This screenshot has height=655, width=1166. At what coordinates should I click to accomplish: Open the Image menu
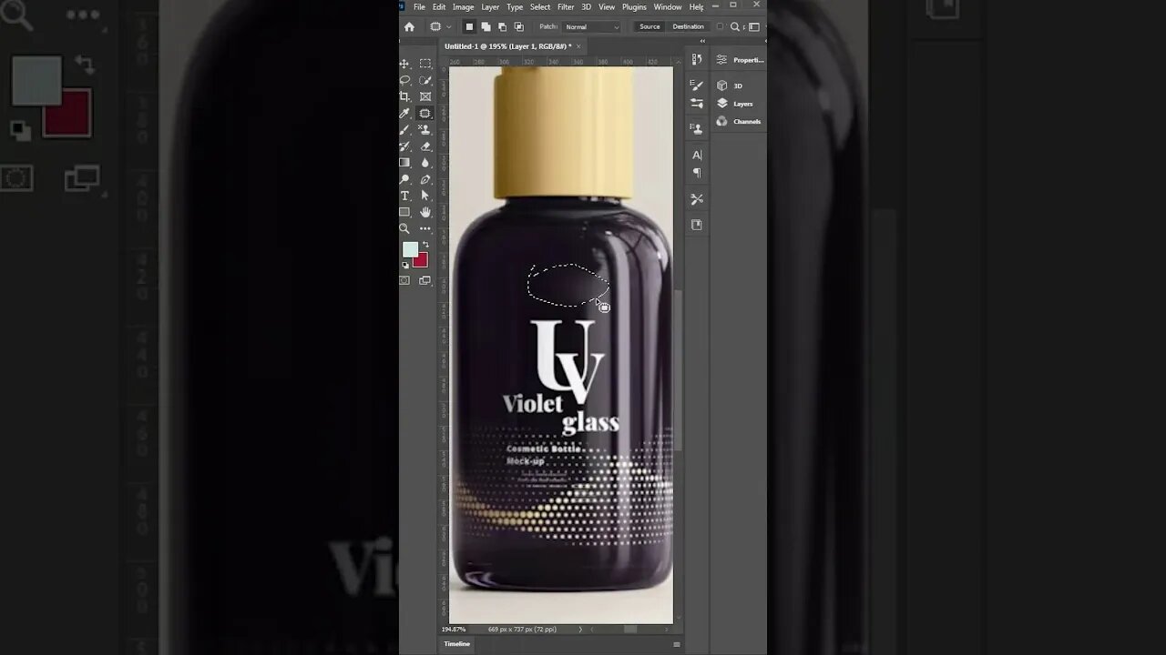pos(464,7)
